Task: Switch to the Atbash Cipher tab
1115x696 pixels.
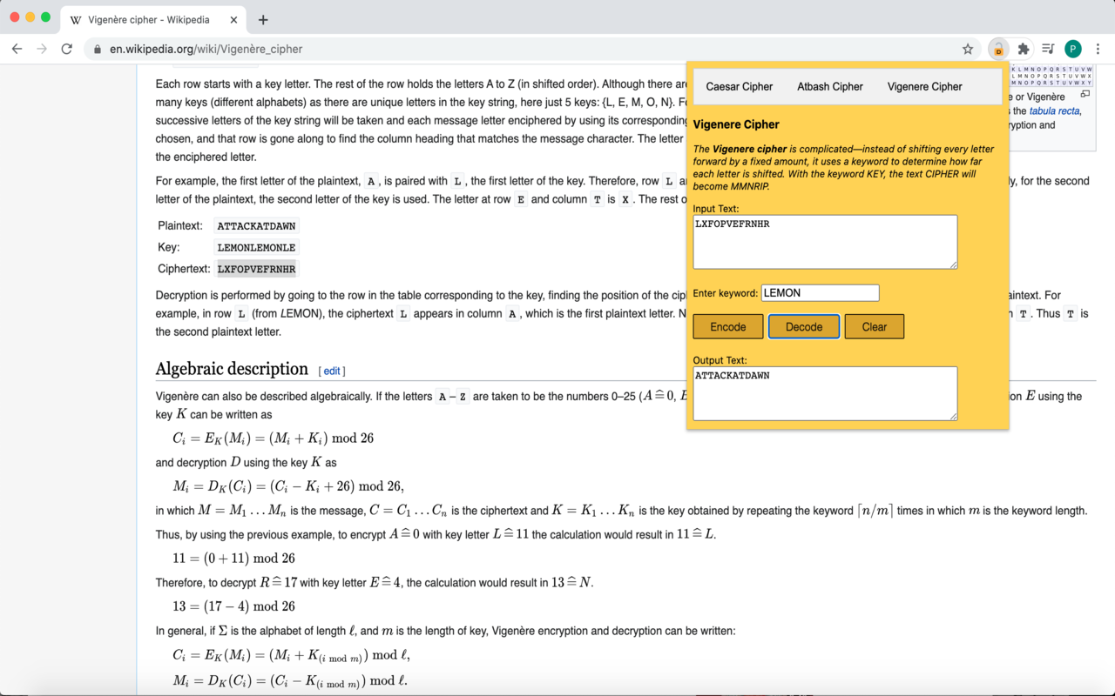Action: pyautogui.click(x=830, y=86)
